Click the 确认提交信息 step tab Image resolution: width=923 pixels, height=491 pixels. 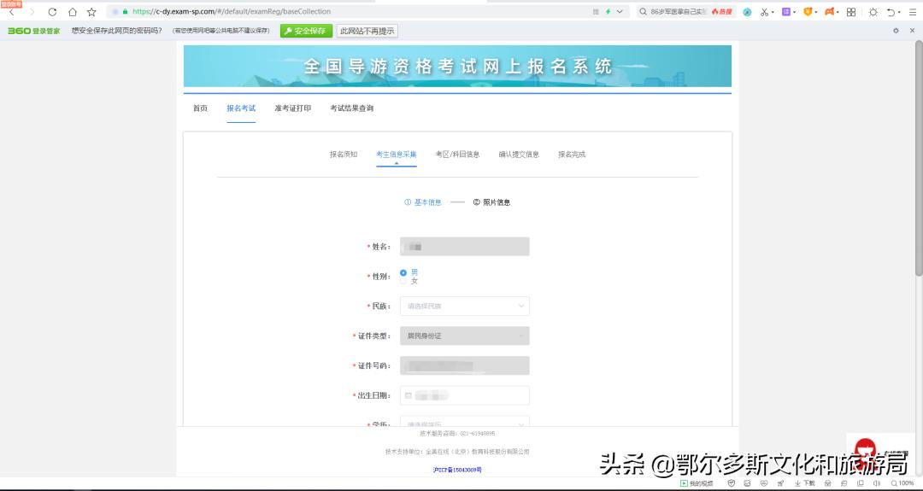(519, 154)
